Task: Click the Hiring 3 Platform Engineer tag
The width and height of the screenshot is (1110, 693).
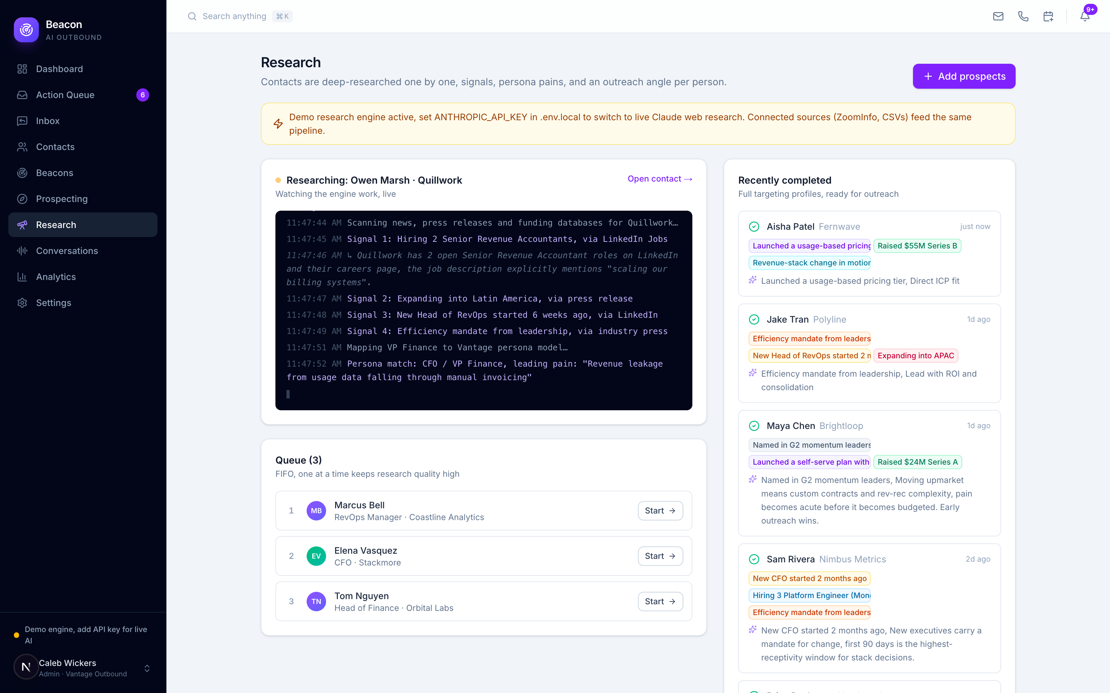Action: 810,595
